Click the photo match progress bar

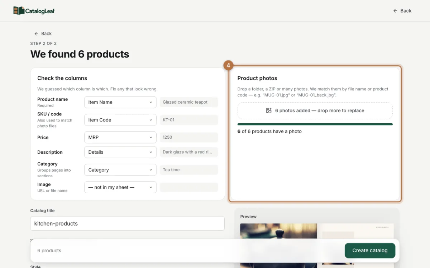(315, 124)
